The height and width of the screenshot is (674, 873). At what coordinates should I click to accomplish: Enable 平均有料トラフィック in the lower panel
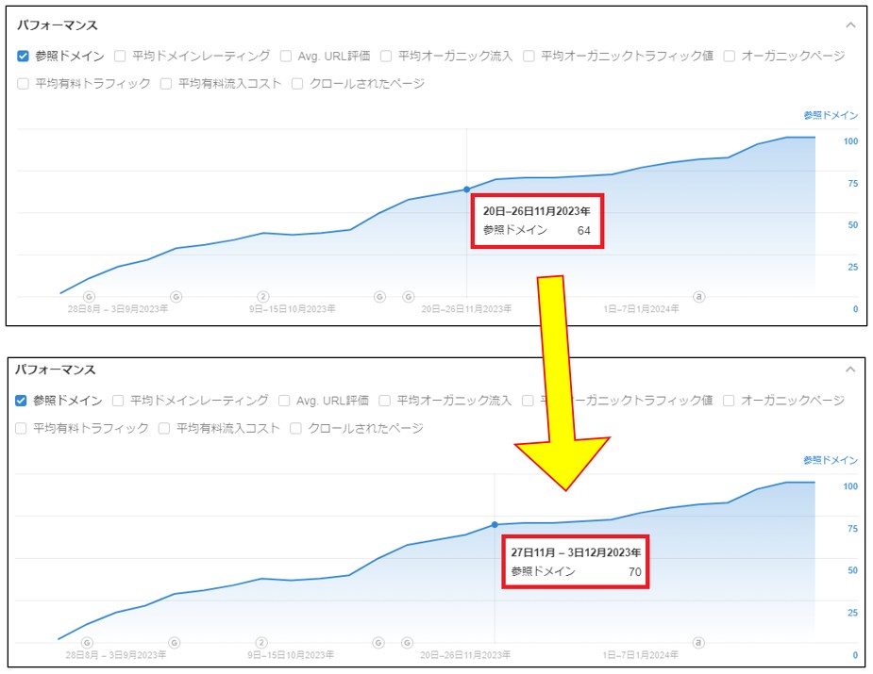pyautogui.click(x=21, y=428)
